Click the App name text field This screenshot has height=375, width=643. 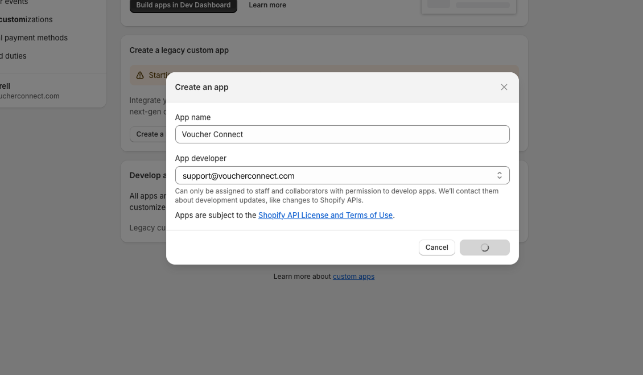(342, 134)
